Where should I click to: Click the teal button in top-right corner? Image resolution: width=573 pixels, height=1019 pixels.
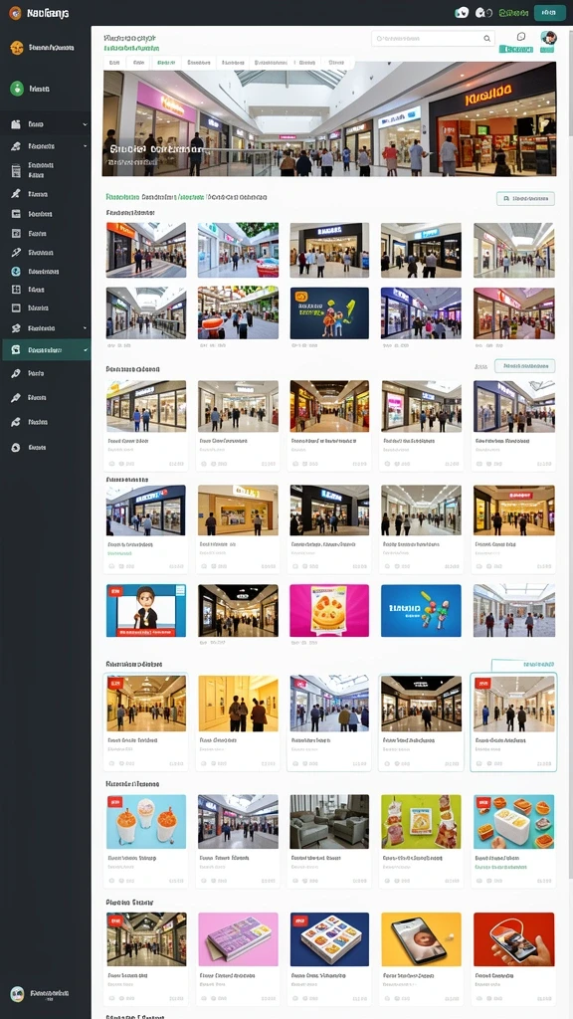[549, 12]
